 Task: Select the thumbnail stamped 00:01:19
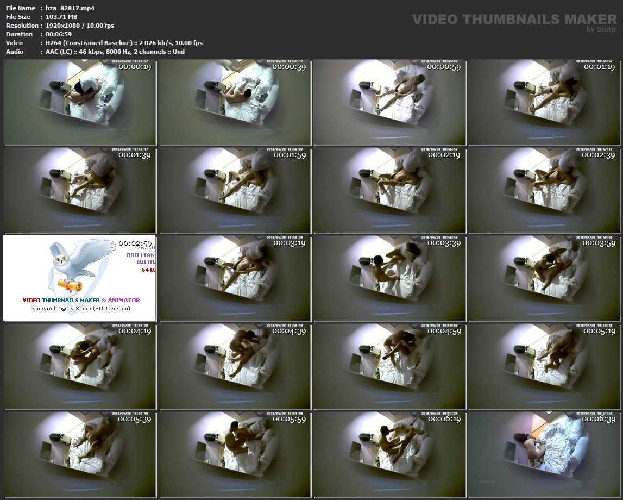(545, 103)
